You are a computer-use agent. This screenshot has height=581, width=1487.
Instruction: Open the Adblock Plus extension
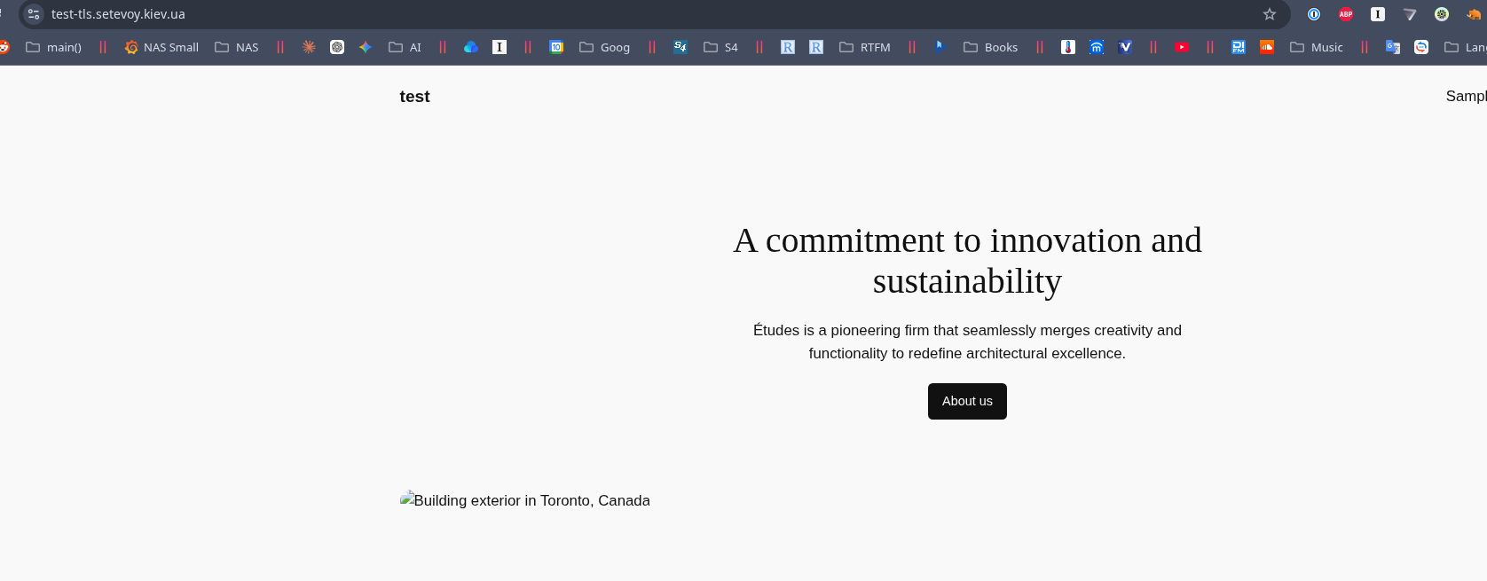pyautogui.click(x=1346, y=14)
